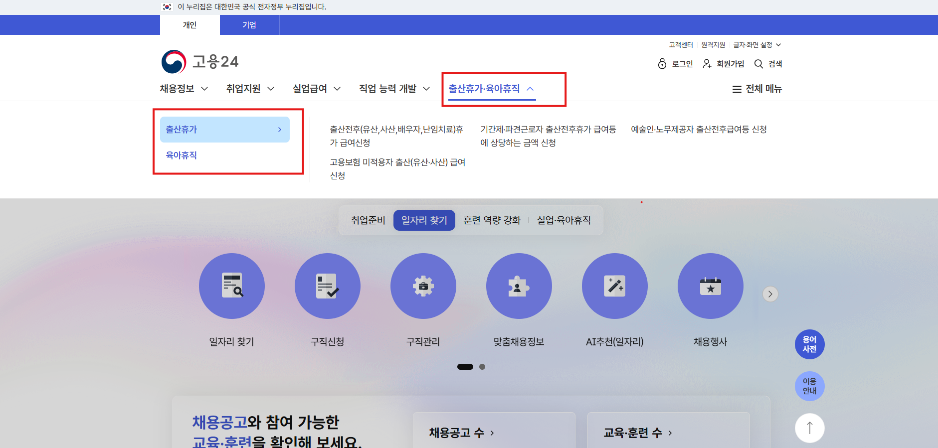
Task: Open 고용보험 미적용자 출산 급여 신청 link
Action: click(x=397, y=169)
